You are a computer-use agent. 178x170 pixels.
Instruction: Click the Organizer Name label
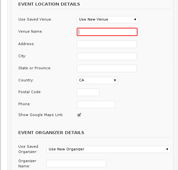point(27,163)
